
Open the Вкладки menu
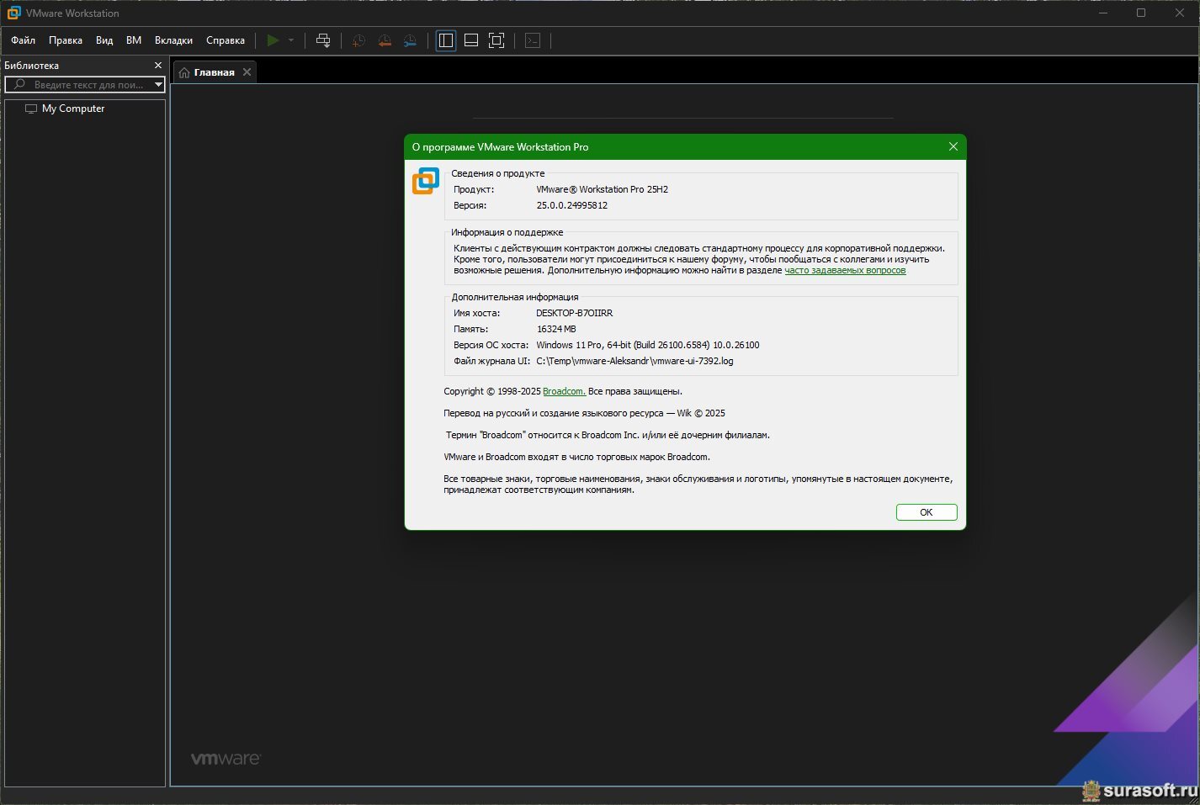[173, 40]
